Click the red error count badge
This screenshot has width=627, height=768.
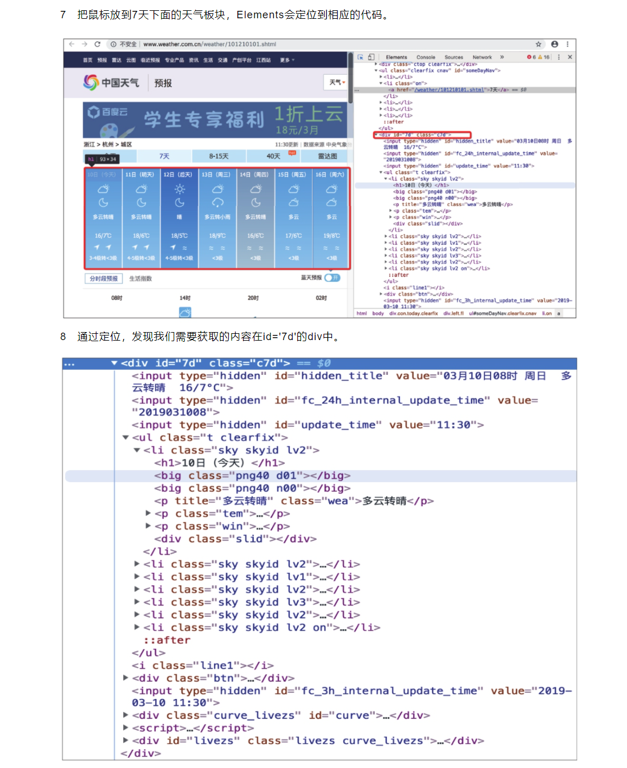[x=532, y=57]
